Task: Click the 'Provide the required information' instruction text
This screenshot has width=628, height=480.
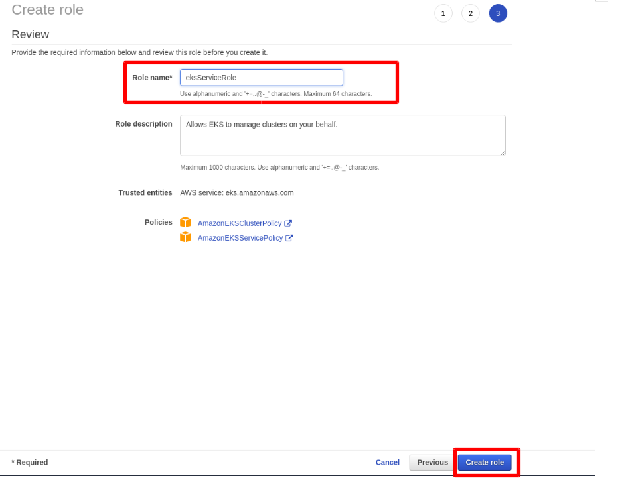Action: click(139, 52)
